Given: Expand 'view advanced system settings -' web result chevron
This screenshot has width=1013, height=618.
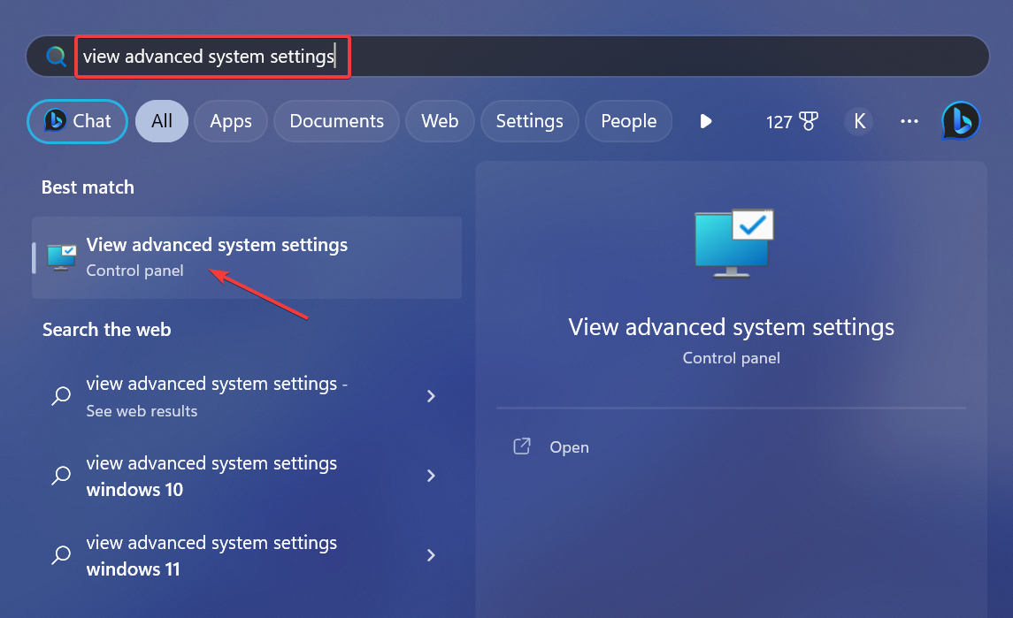Looking at the screenshot, I should (431, 396).
